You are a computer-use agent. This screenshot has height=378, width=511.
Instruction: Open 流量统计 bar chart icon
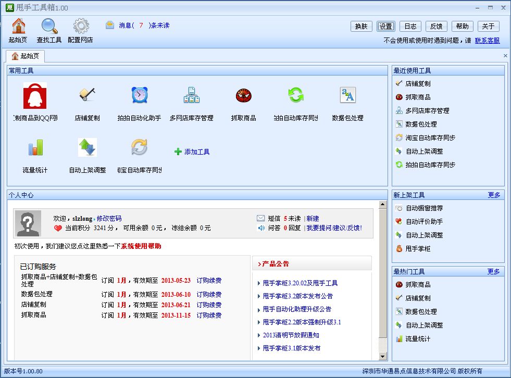(35, 148)
